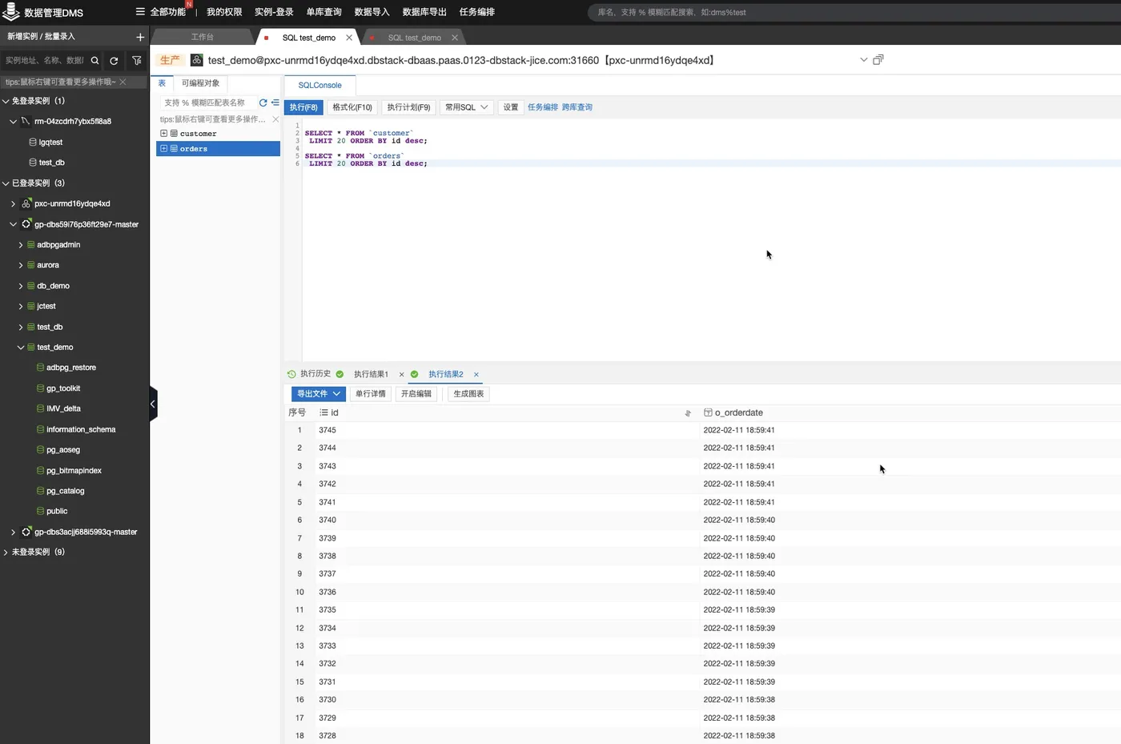Select the SQLConsole tab
Viewport: 1121px width, 744px height.
(x=319, y=85)
